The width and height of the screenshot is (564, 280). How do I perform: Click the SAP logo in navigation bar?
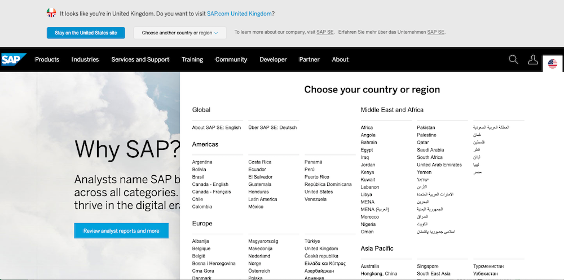14,59
